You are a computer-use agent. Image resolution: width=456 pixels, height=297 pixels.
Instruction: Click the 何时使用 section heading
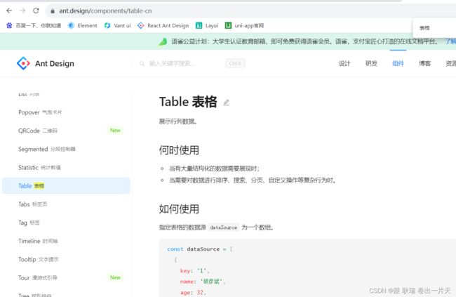pos(179,150)
